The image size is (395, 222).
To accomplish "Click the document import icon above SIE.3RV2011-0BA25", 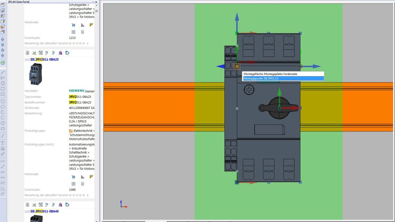I will 27,53.
